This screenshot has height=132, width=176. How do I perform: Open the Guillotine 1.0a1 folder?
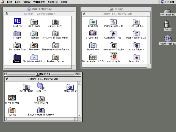click(x=113, y=34)
